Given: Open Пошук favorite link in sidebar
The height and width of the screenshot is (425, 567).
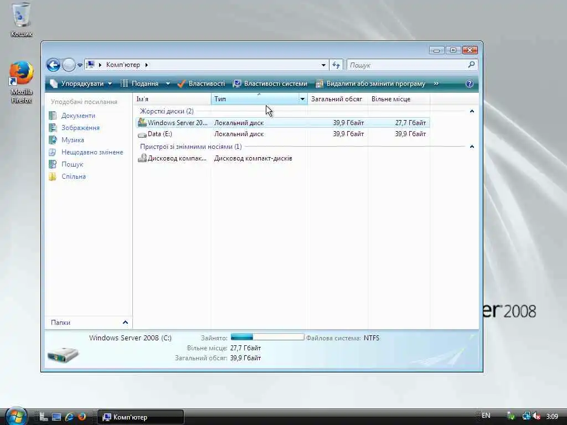Looking at the screenshot, I should [73, 164].
